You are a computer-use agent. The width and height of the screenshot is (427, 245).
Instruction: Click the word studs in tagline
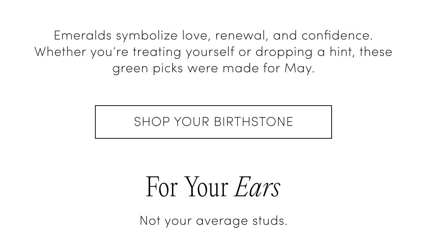[270, 221]
